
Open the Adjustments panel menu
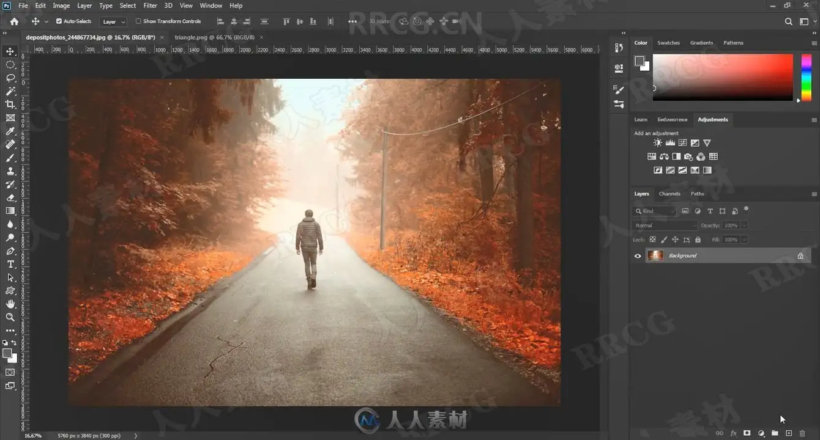click(x=814, y=120)
